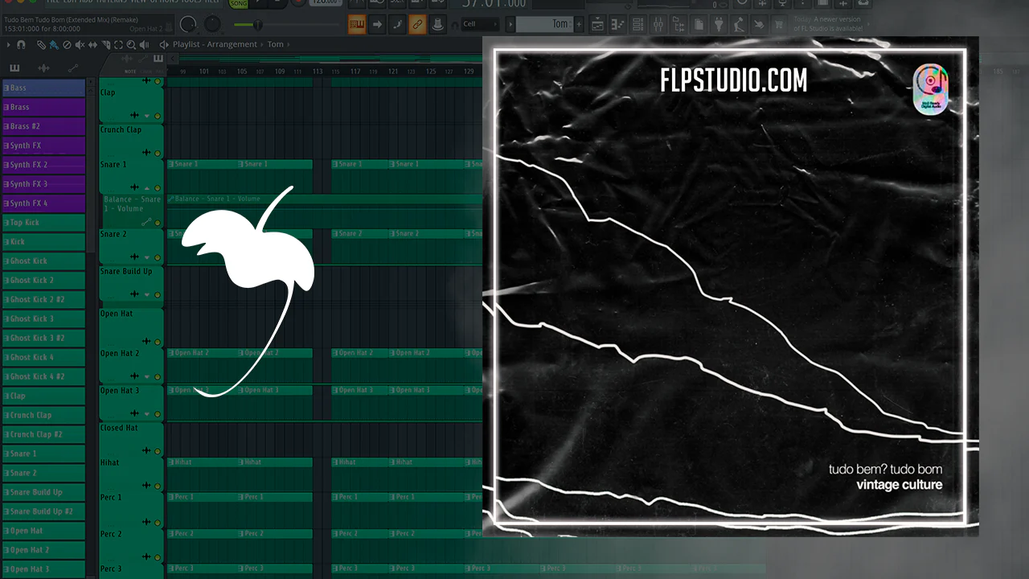
Task: Click the rainbow vinyl record logo badge
Action: click(931, 88)
